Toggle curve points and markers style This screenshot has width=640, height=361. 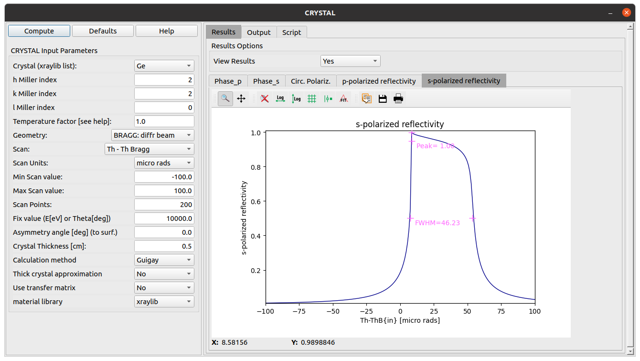click(328, 98)
